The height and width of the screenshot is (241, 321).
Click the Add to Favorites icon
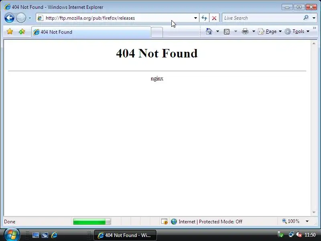[22, 31]
